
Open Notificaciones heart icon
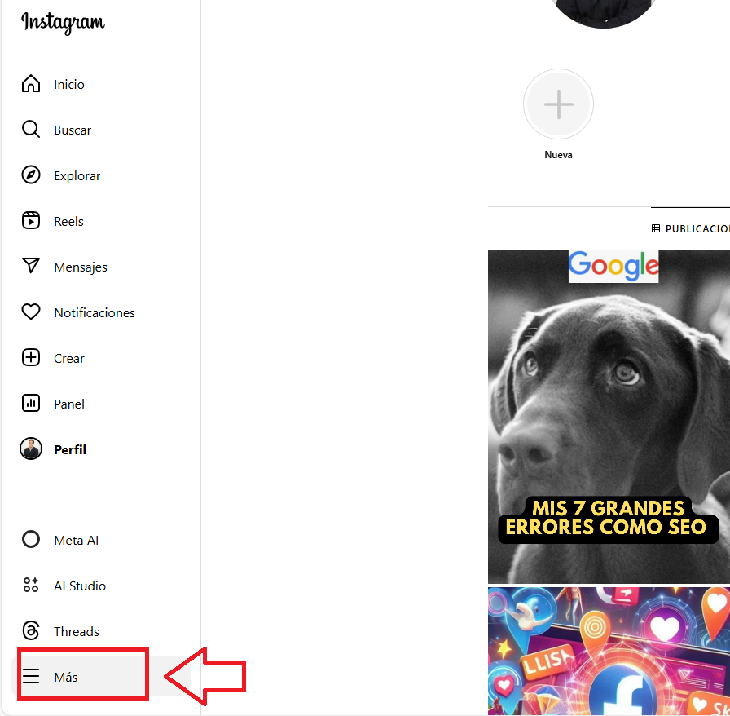31,312
